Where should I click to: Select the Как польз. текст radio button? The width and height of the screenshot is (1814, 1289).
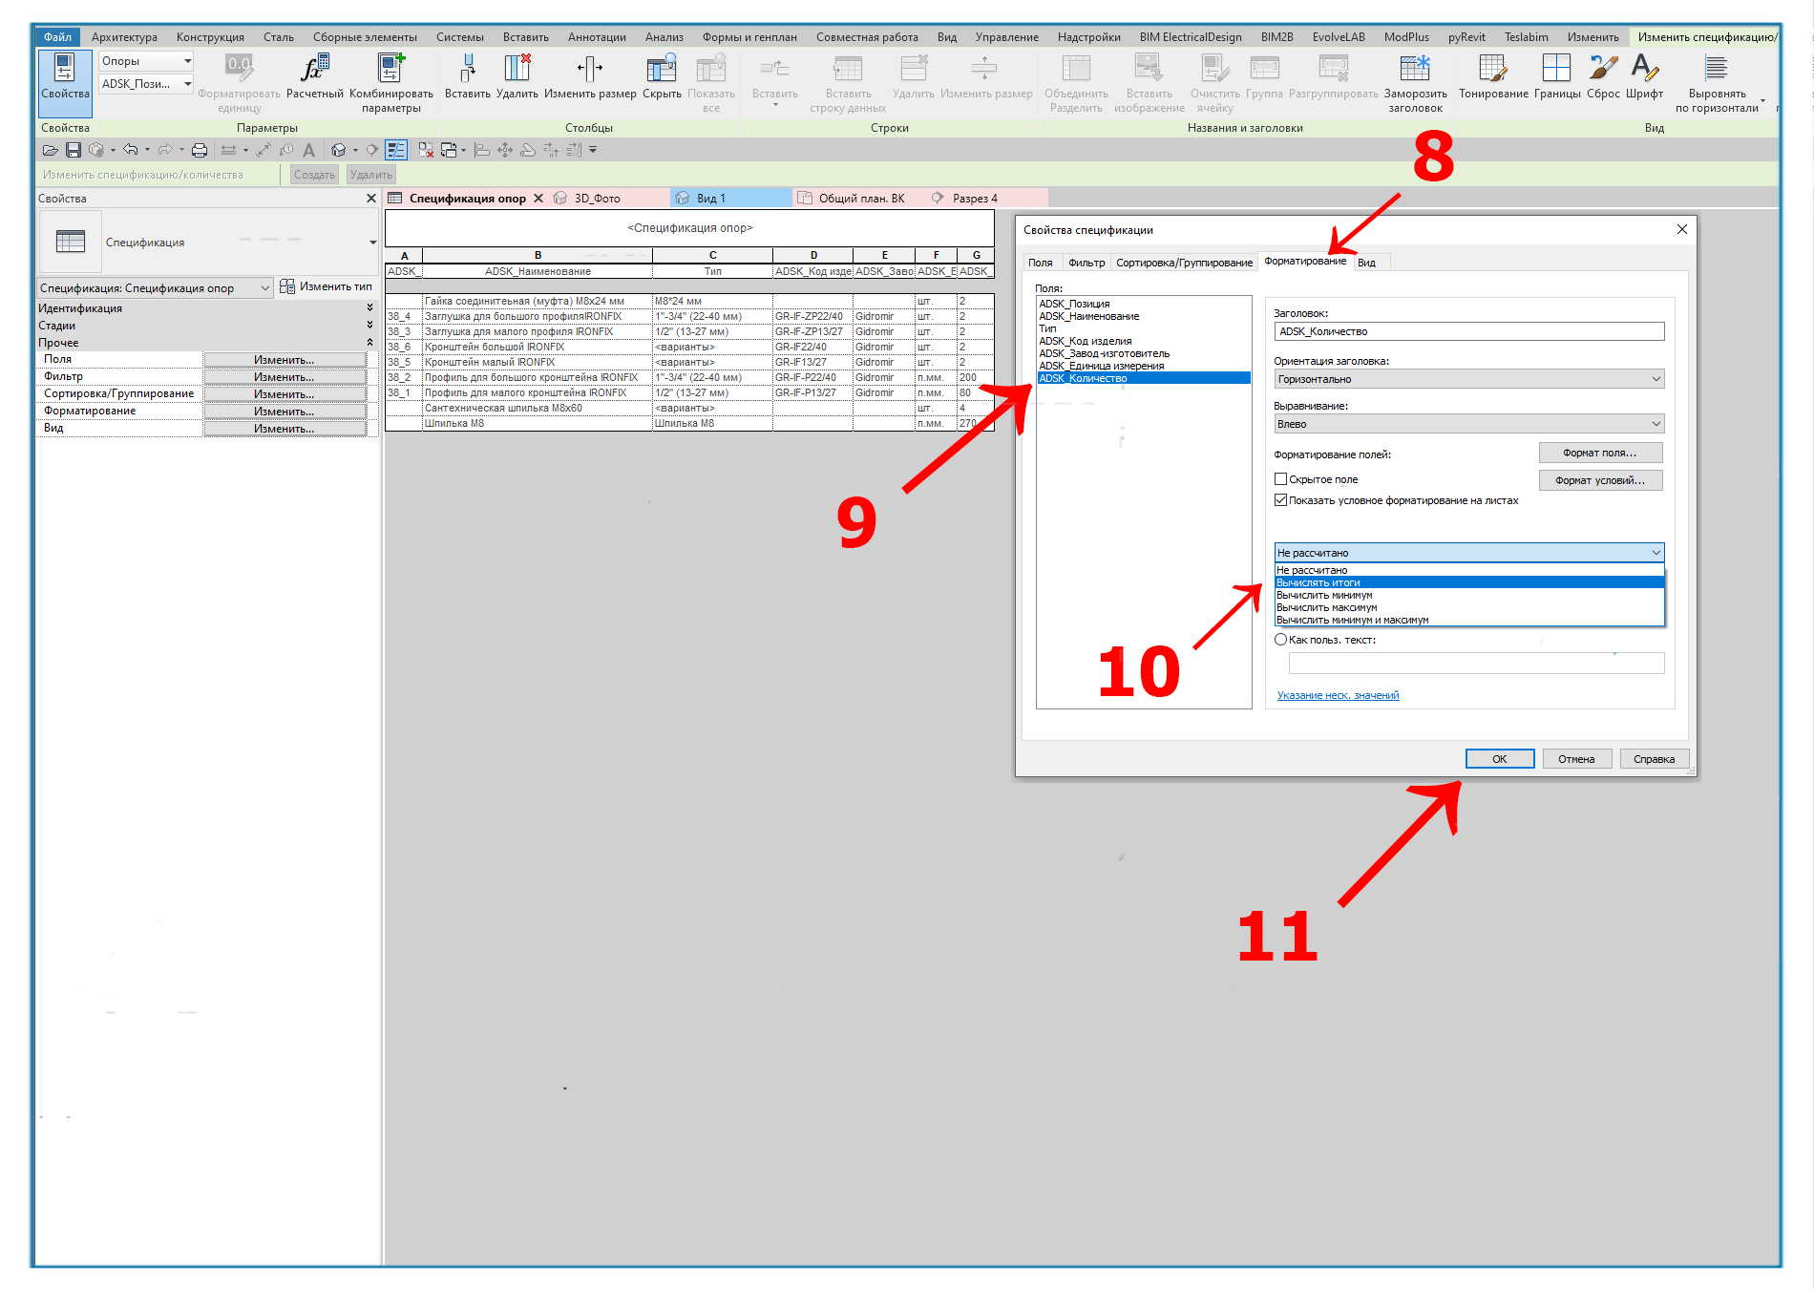click(x=1281, y=640)
